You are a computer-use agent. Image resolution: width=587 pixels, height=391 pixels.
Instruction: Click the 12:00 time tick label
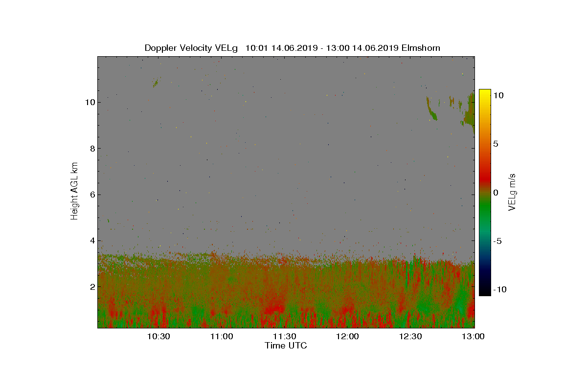coord(347,336)
